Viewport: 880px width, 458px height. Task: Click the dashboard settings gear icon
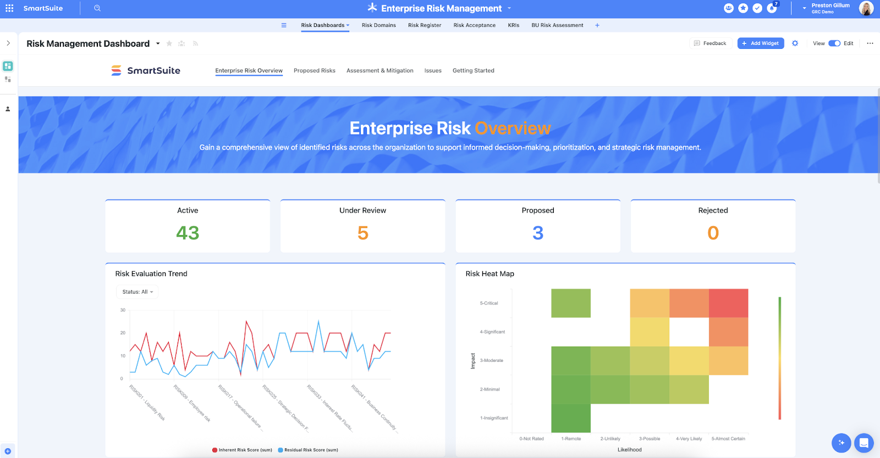click(x=795, y=43)
